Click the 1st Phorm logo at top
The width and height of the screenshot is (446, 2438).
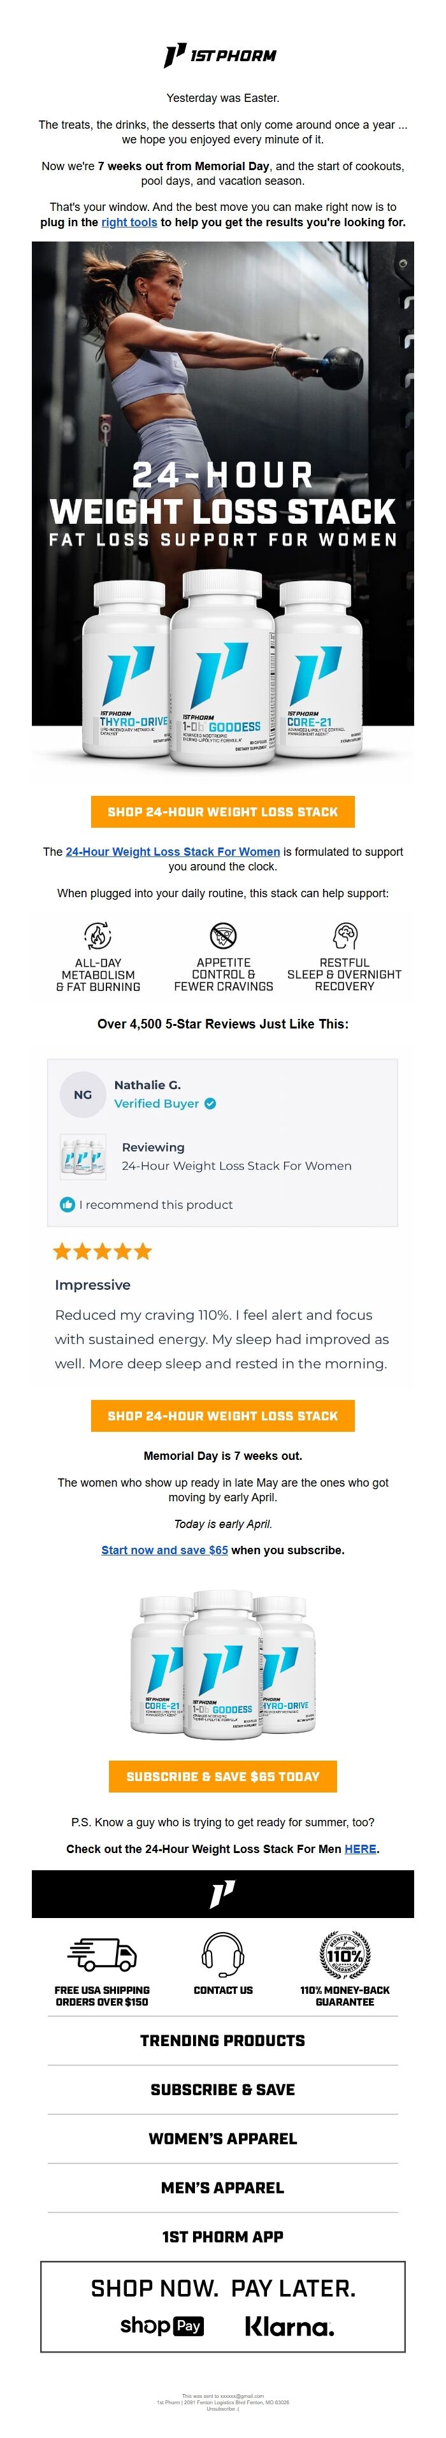pyautogui.click(x=222, y=56)
